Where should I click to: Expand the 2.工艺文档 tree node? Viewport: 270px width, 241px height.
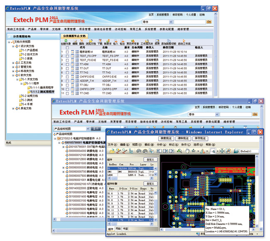point(13,63)
